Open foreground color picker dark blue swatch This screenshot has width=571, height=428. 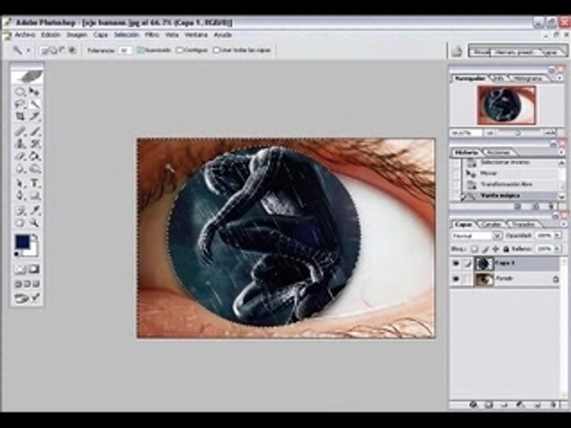pyautogui.click(x=22, y=242)
